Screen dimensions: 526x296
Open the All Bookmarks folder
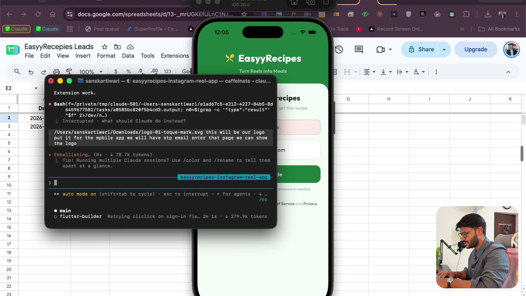point(499,29)
